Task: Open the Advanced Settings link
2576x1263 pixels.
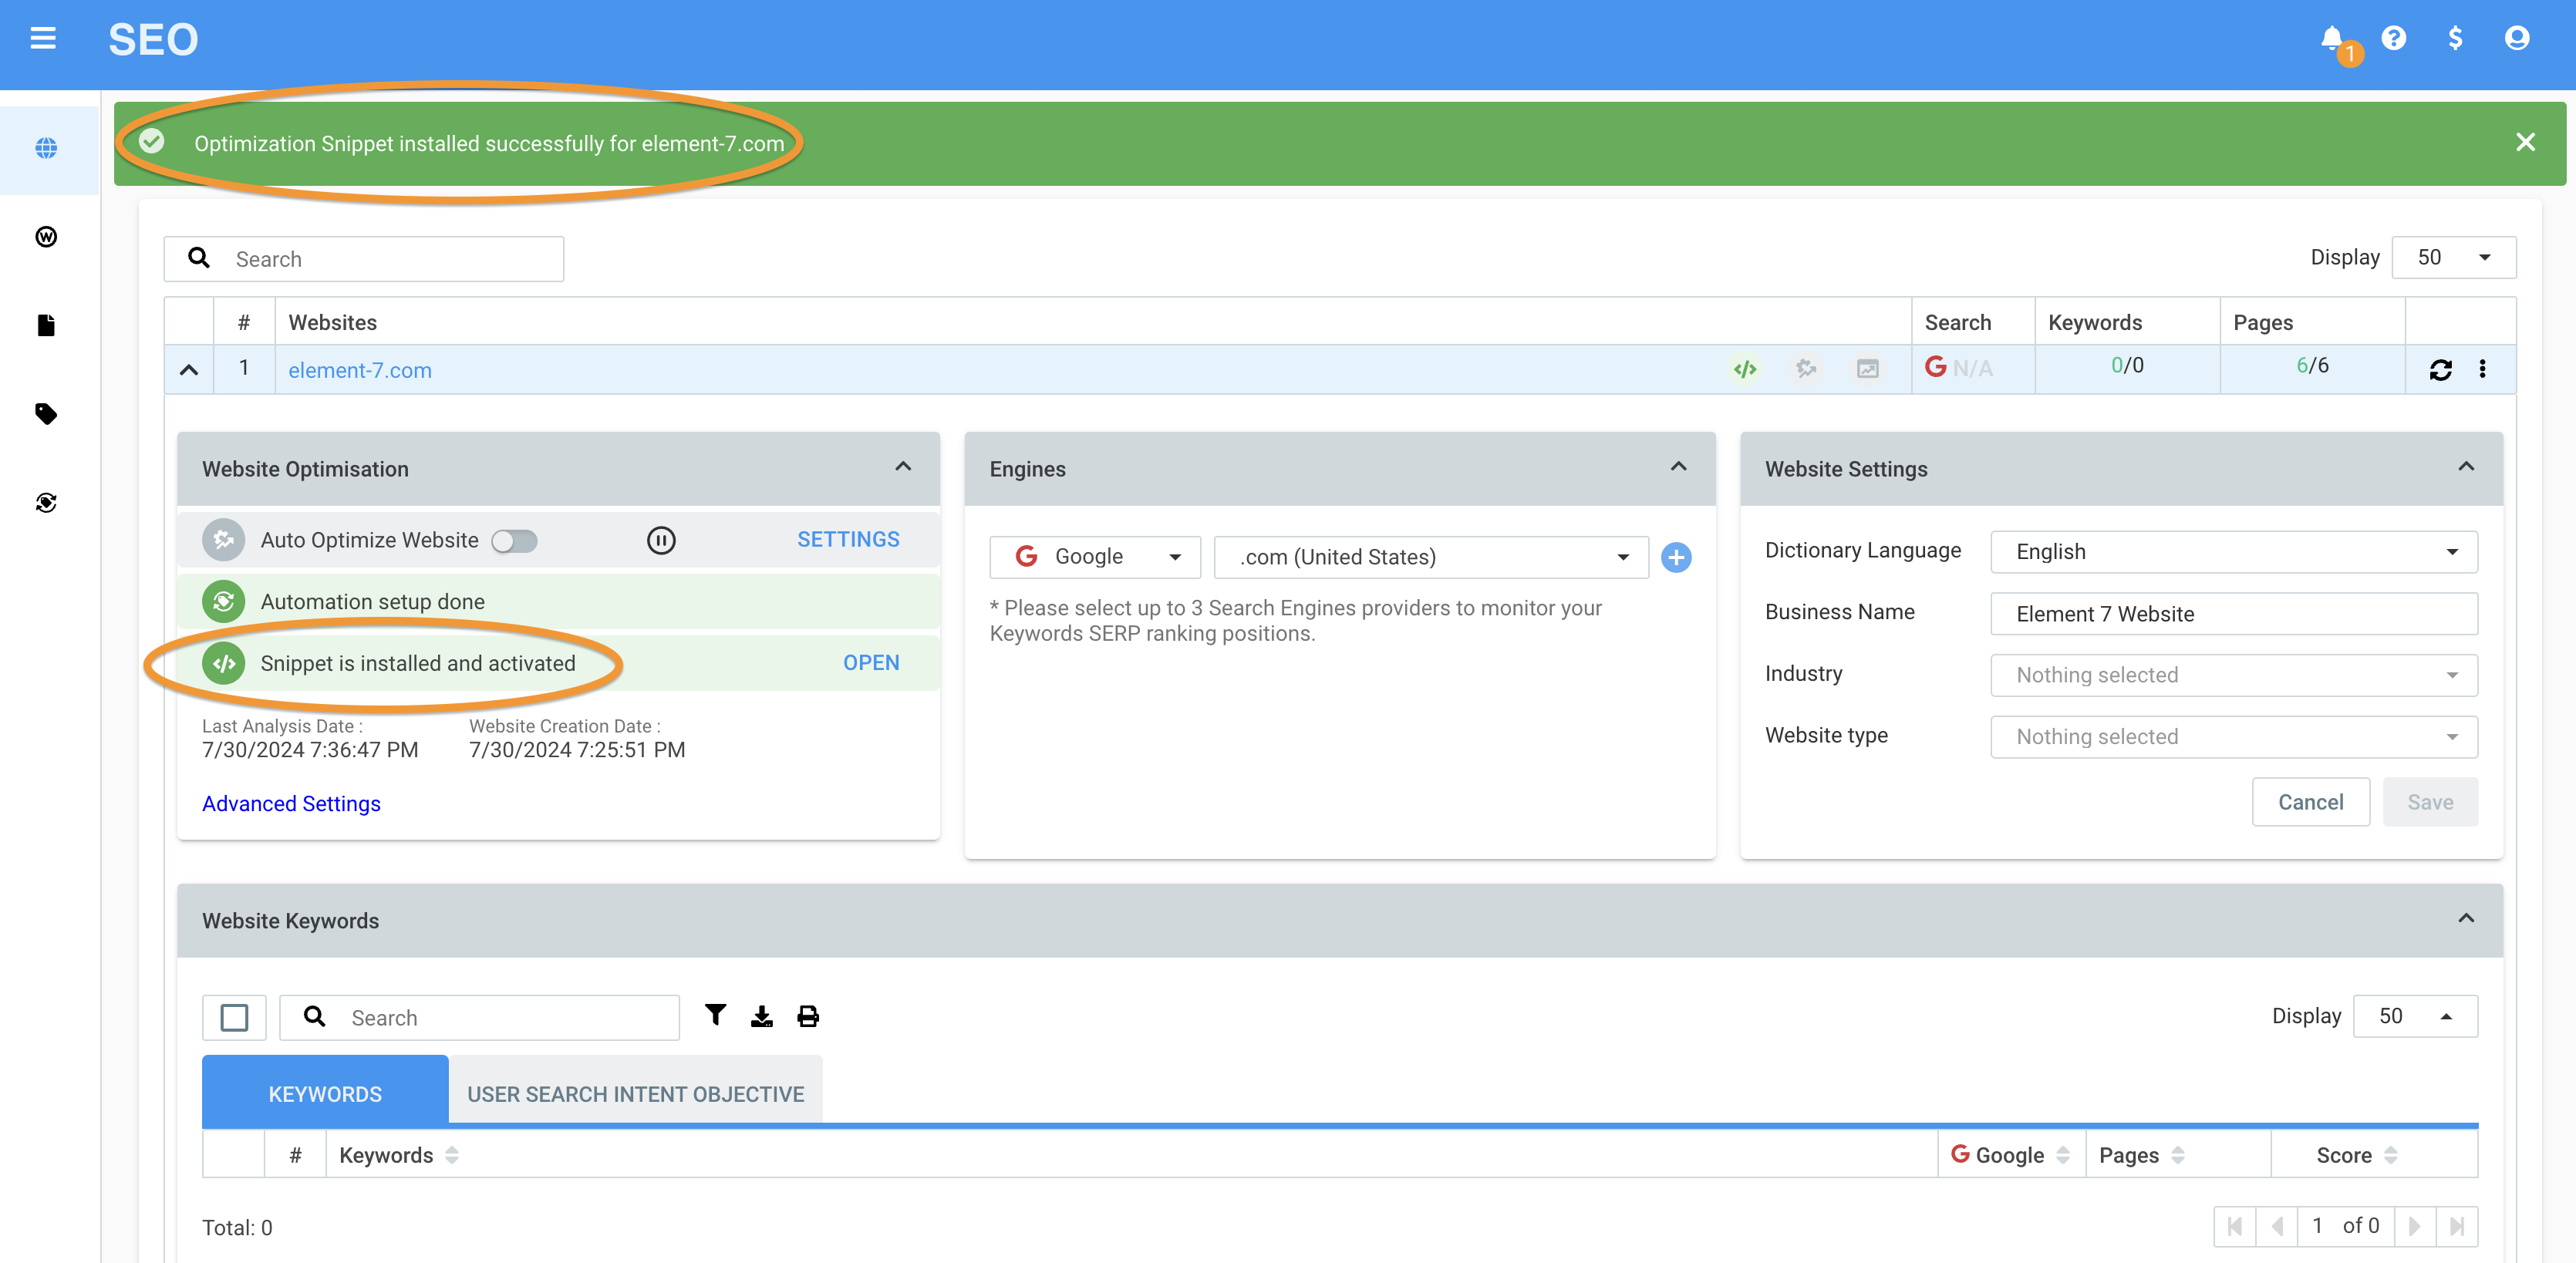Action: 291,803
